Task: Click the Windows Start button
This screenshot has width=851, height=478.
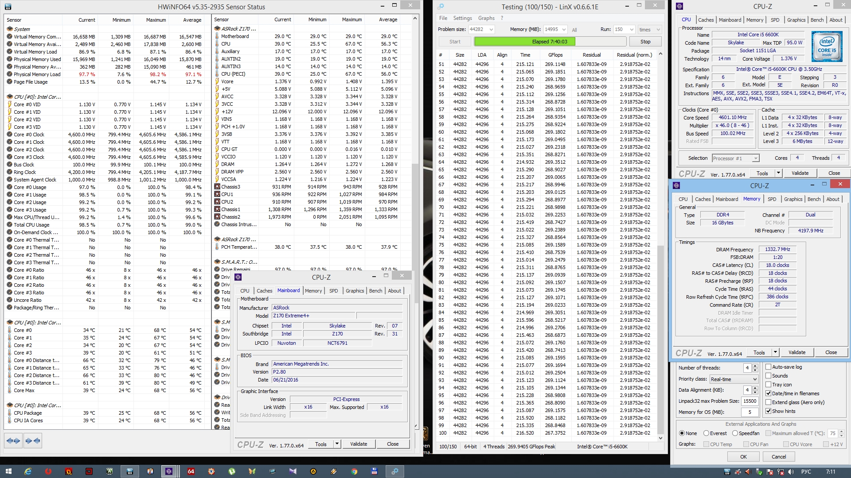Action: 8,471
